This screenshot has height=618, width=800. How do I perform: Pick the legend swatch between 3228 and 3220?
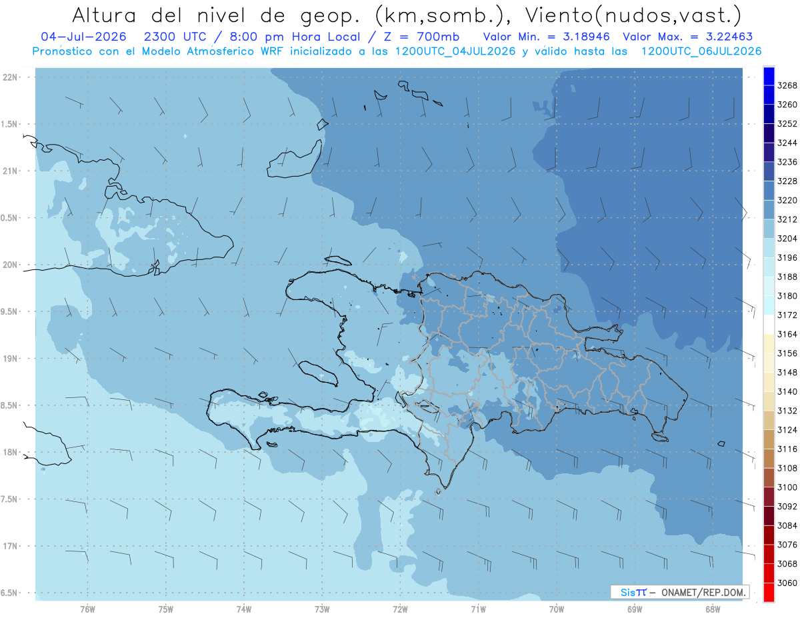coord(769,191)
